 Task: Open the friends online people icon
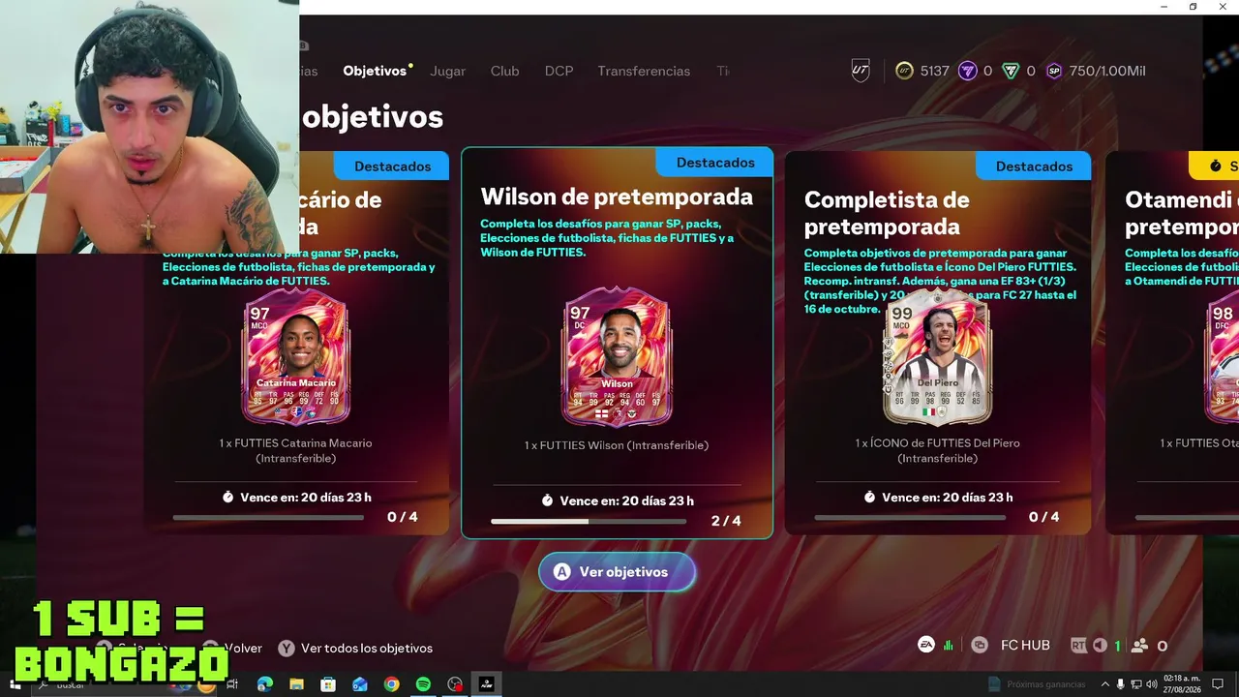[x=1139, y=646]
